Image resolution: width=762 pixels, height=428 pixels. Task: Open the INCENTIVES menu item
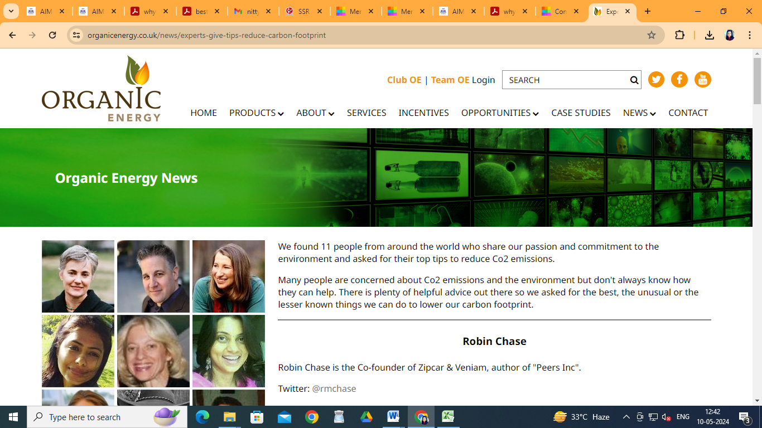pos(423,113)
